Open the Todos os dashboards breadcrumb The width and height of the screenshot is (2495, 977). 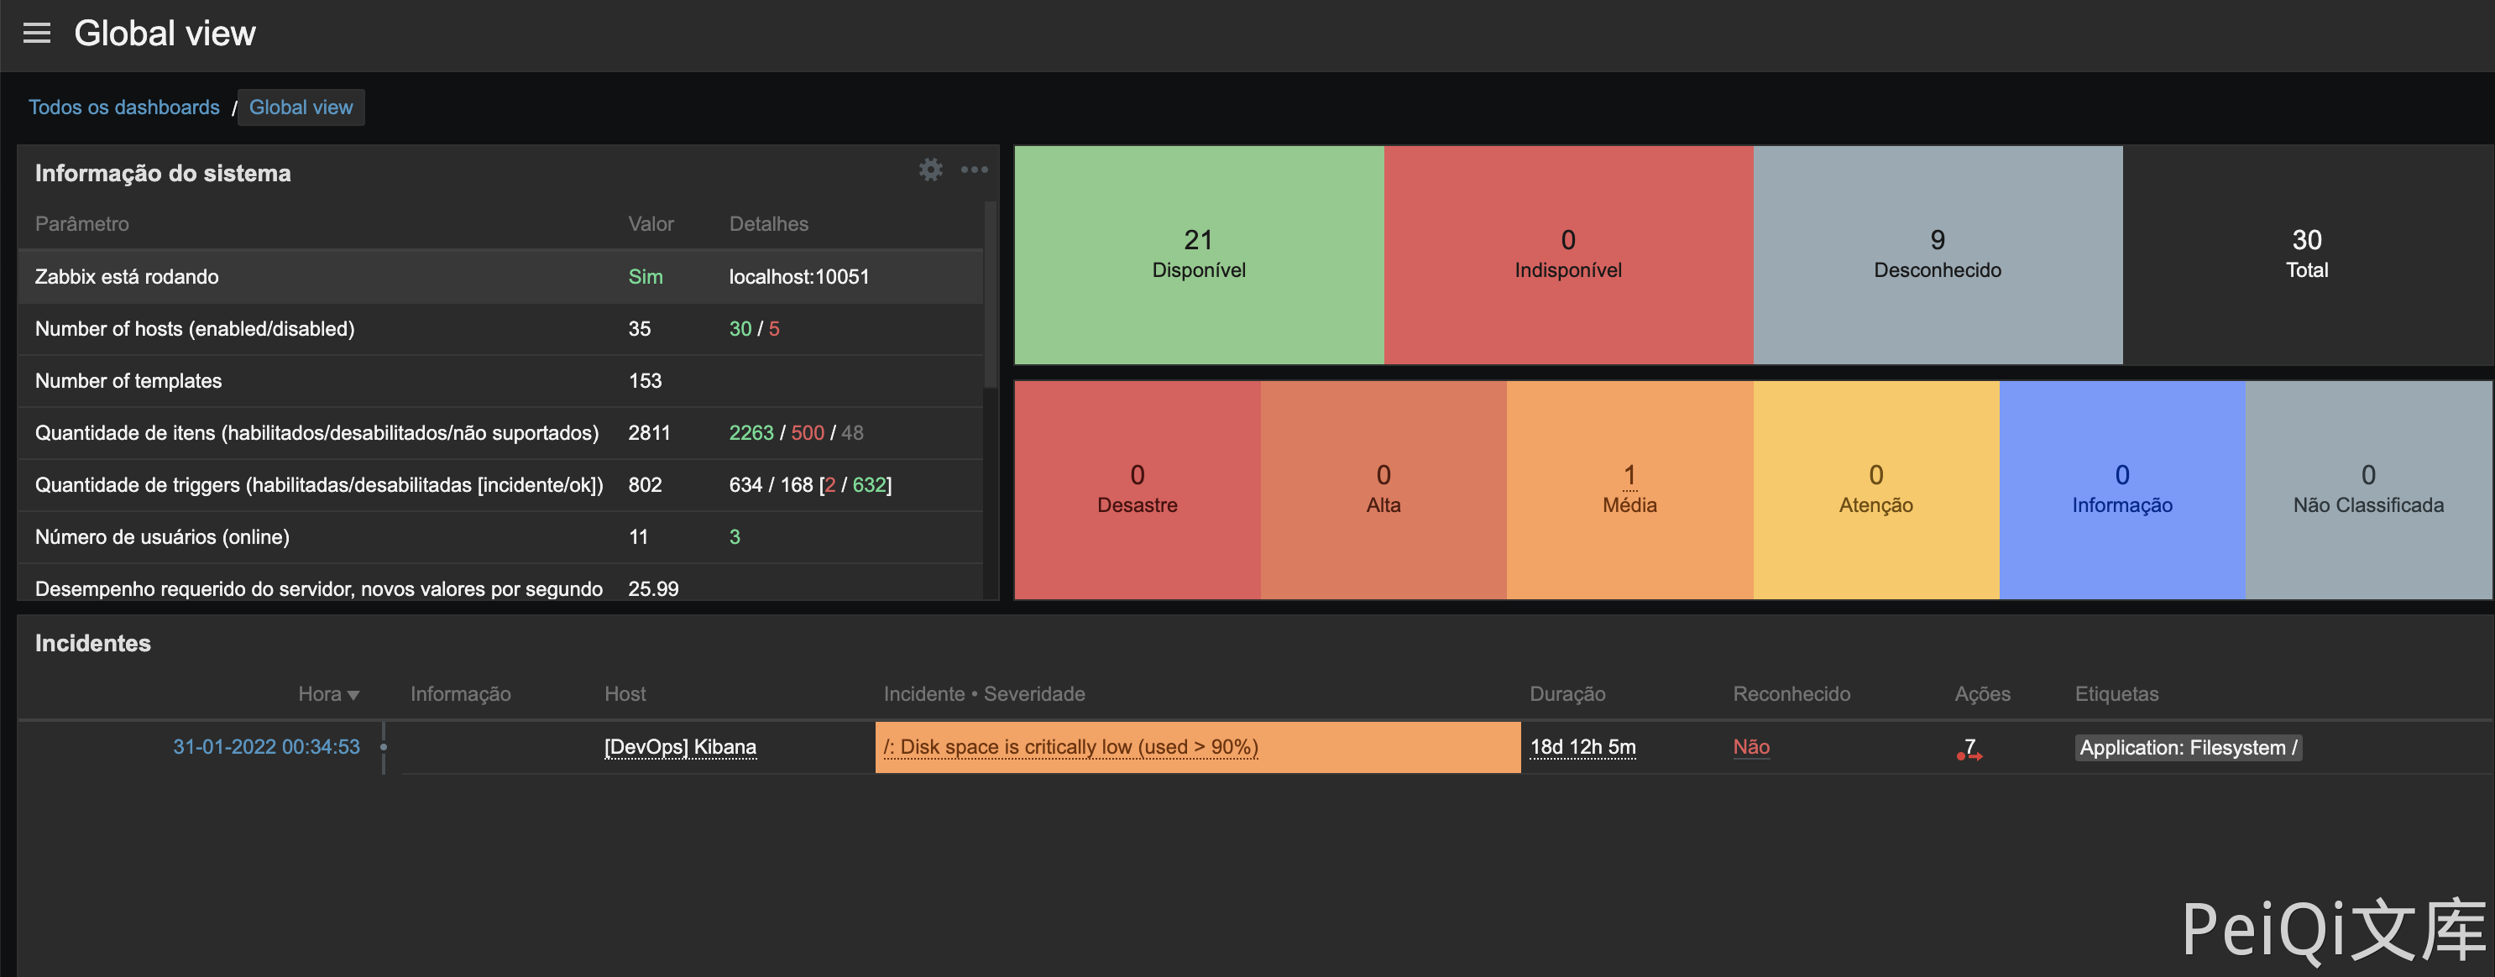tap(124, 107)
